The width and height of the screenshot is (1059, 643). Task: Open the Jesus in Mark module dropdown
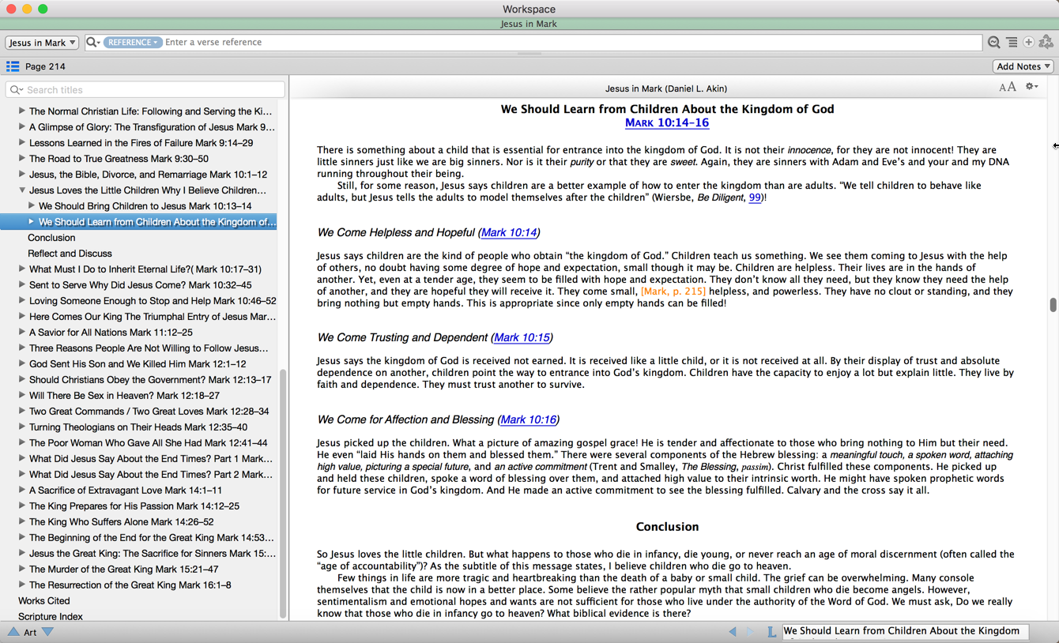[42, 43]
